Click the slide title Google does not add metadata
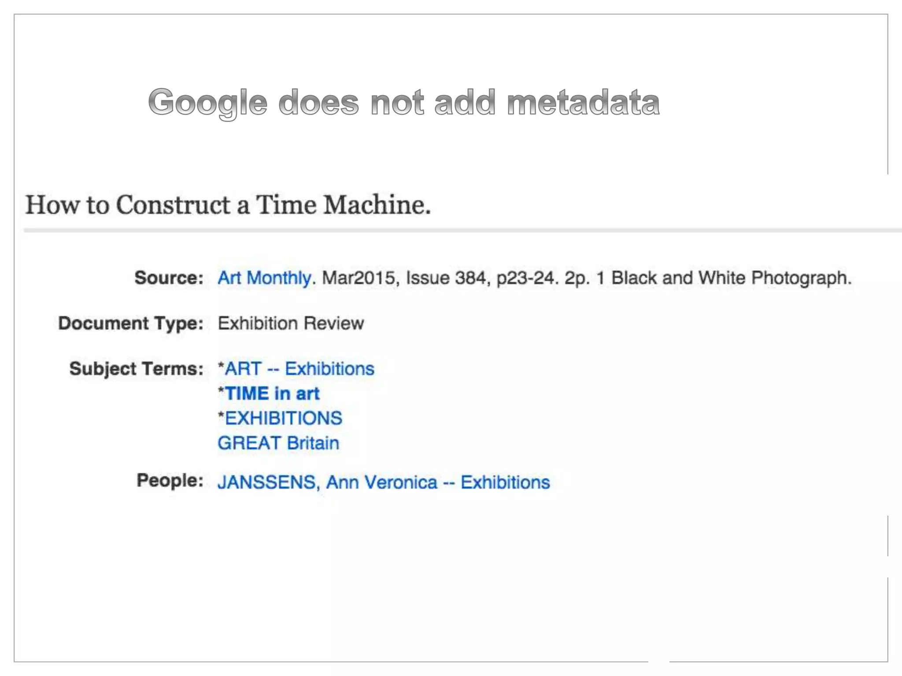 click(403, 102)
